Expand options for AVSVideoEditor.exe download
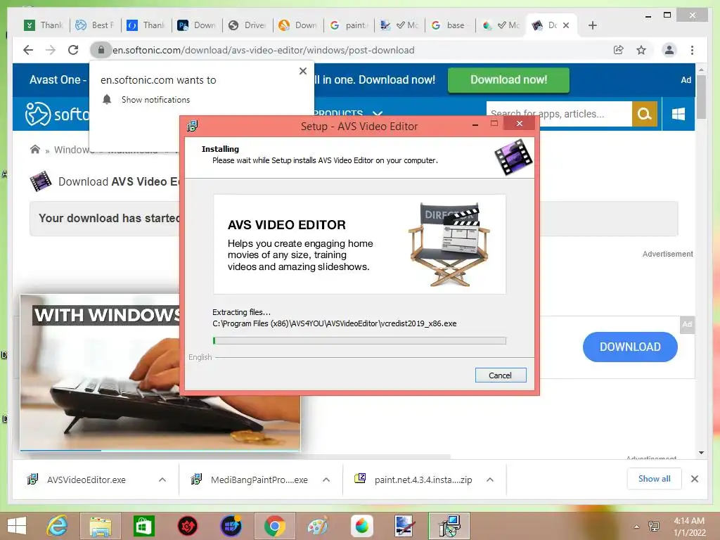Screen dimensions: 720x540 [x=162, y=480]
